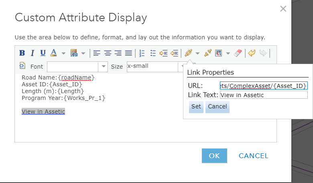Click the blue OK button
313x183 pixels.
(x=214, y=156)
